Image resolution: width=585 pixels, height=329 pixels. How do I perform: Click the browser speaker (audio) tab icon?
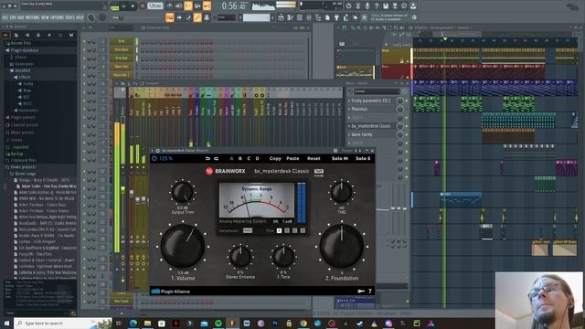pos(27,35)
